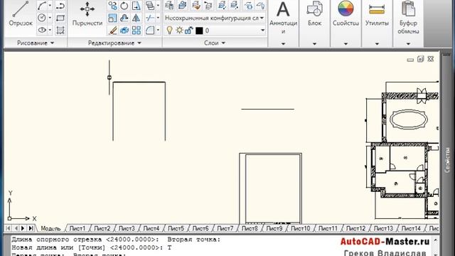
Task: Jump to first layout tab arrow
Action: coord(8,228)
